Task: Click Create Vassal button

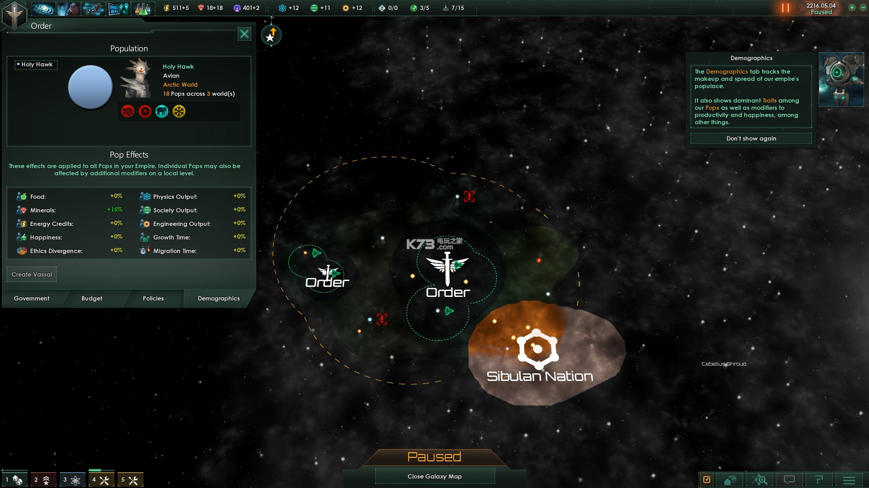Action: [31, 274]
